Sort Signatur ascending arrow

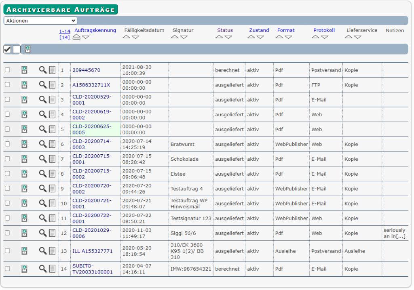pyautogui.click(x=175, y=37)
